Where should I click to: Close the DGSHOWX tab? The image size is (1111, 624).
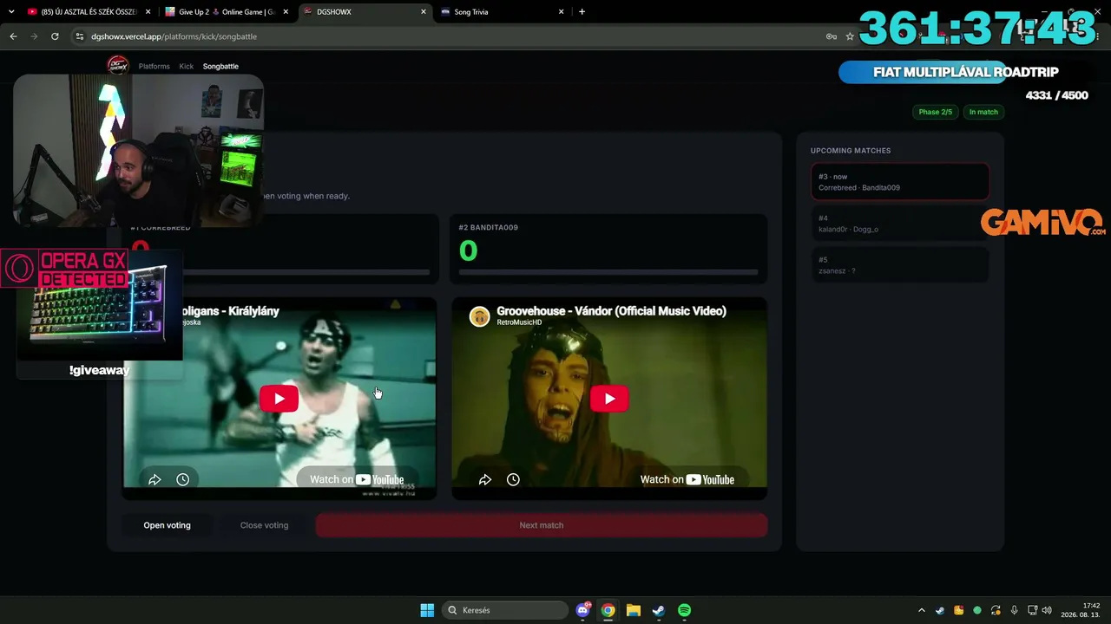(424, 12)
